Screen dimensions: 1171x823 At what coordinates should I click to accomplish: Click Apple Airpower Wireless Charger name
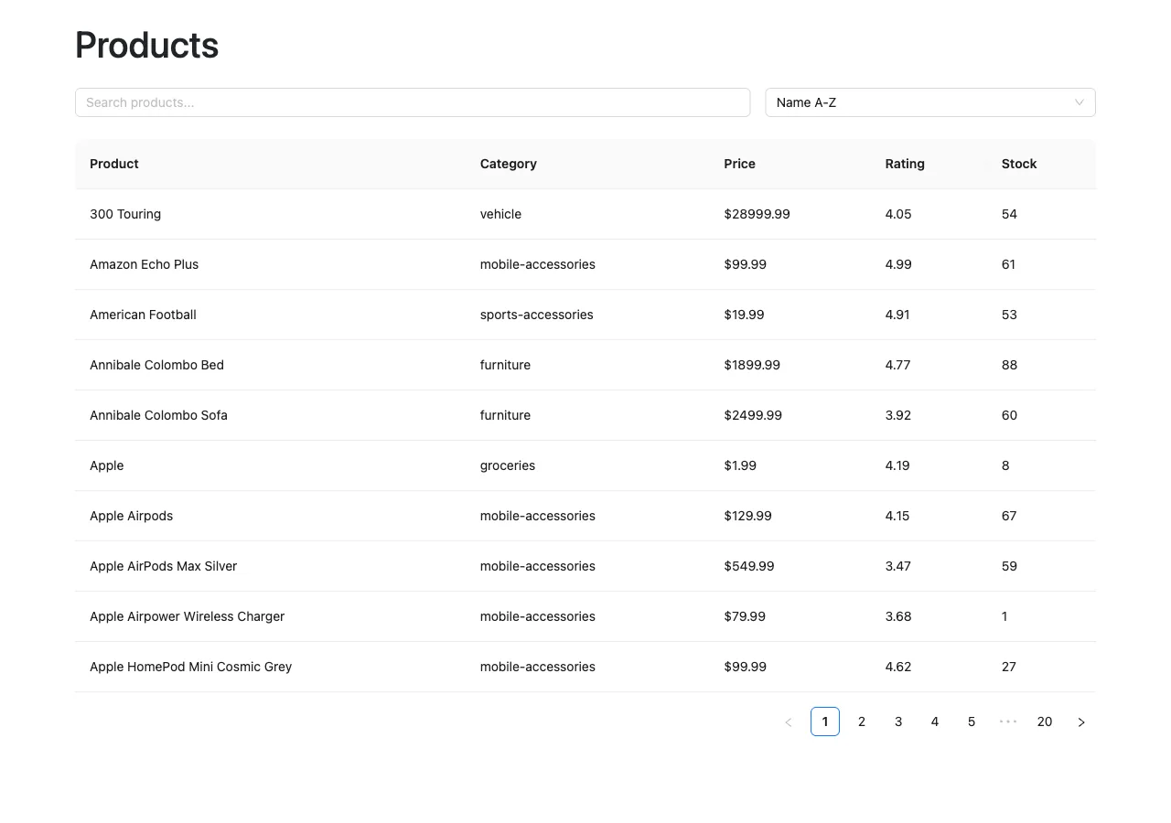(x=188, y=616)
